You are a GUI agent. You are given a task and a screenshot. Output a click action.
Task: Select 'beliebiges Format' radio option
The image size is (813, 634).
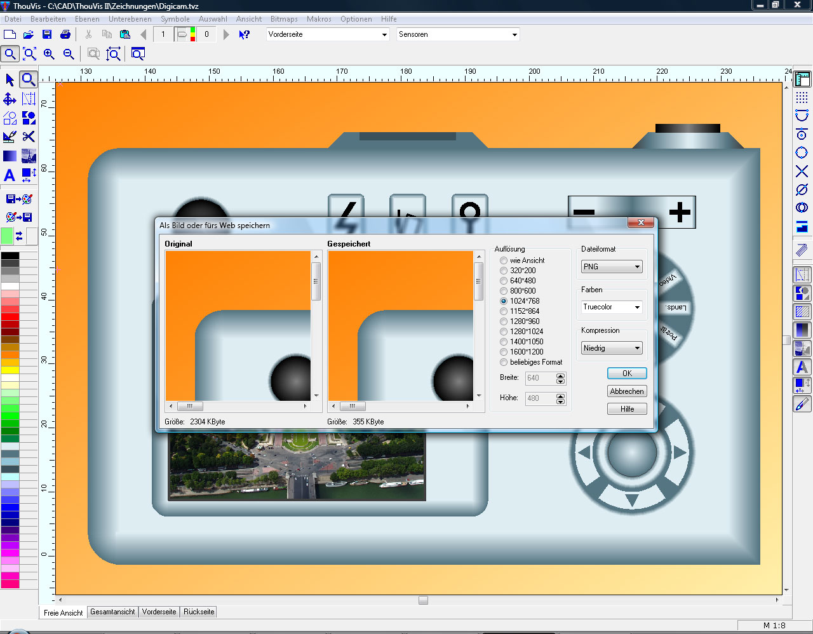pos(504,362)
